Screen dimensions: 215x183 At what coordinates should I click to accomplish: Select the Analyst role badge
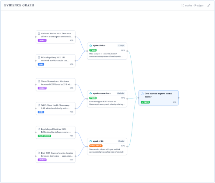coord(121,46)
